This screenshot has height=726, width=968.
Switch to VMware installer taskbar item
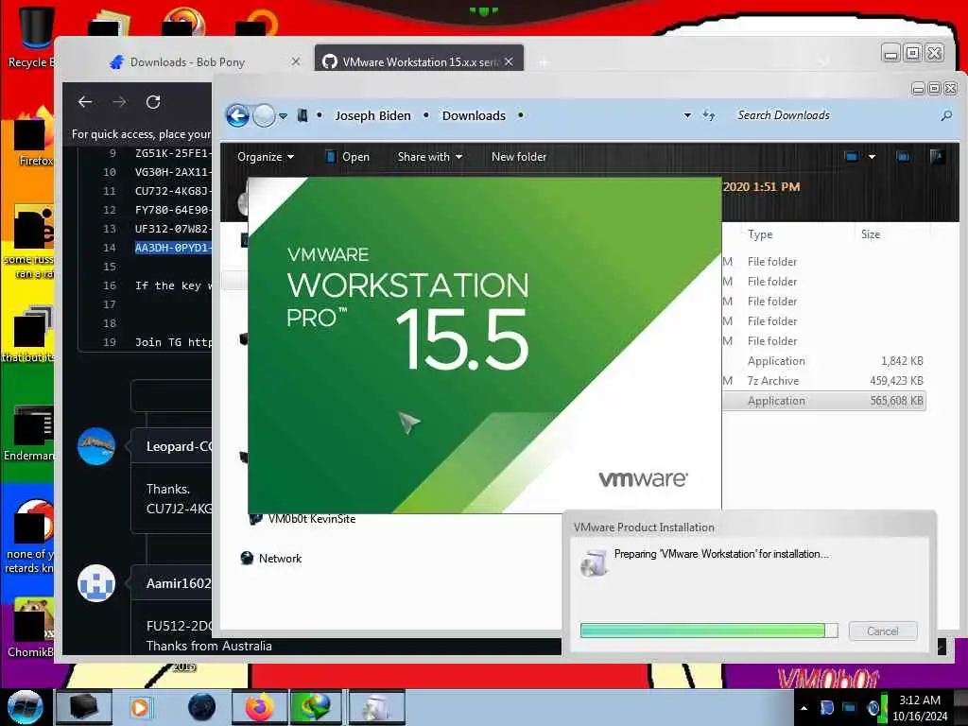click(376, 707)
